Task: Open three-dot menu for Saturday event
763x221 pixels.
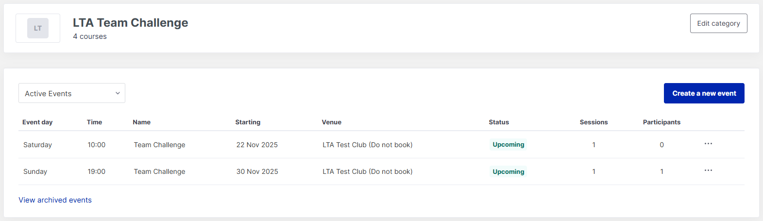Action: click(708, 144)
